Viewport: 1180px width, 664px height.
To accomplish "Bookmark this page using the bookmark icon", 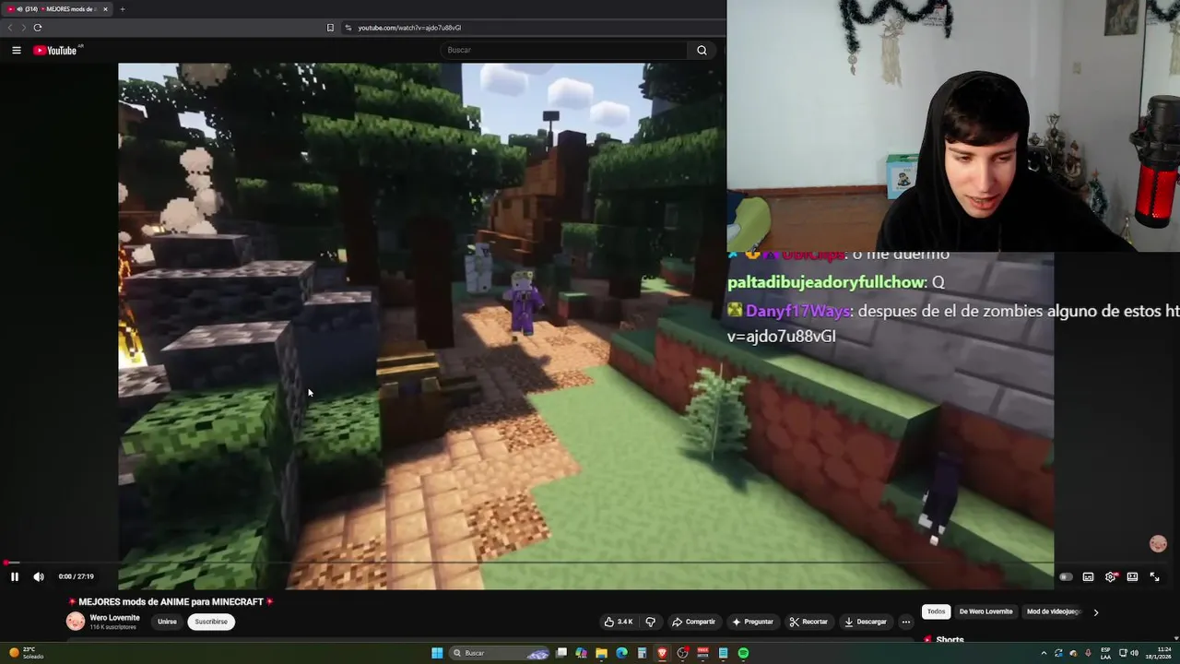I will [330, 28].
